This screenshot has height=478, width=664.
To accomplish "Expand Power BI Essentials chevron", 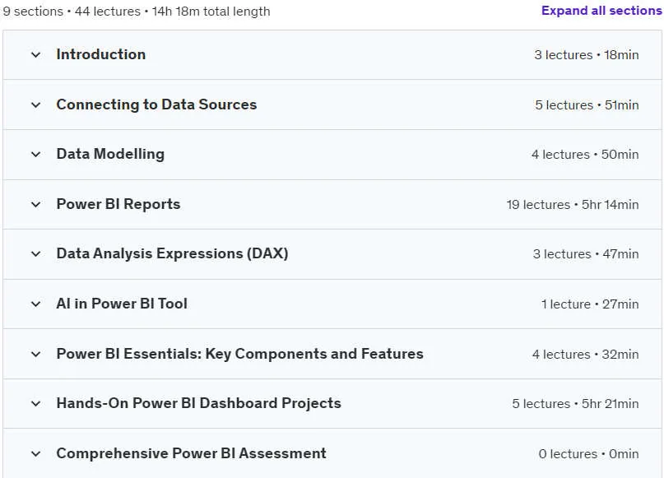I will tap(36, 354).
